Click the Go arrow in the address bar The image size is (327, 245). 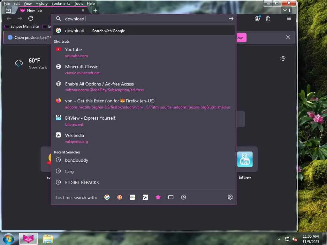[x=231, y=19]
